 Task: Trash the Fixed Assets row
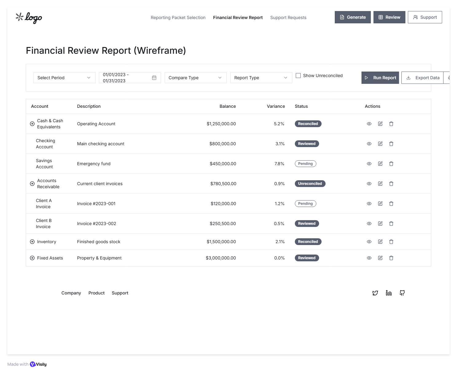click(x=391, y=258)
